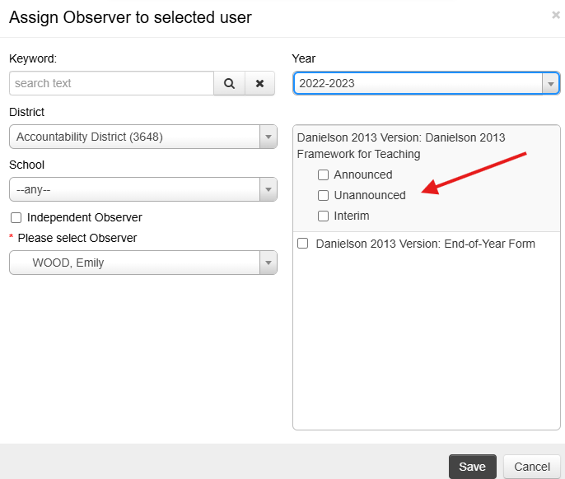The height and width of the screenshot is (479, 565).
Task: Click the magnifier search icon
Action: (229, 84)
